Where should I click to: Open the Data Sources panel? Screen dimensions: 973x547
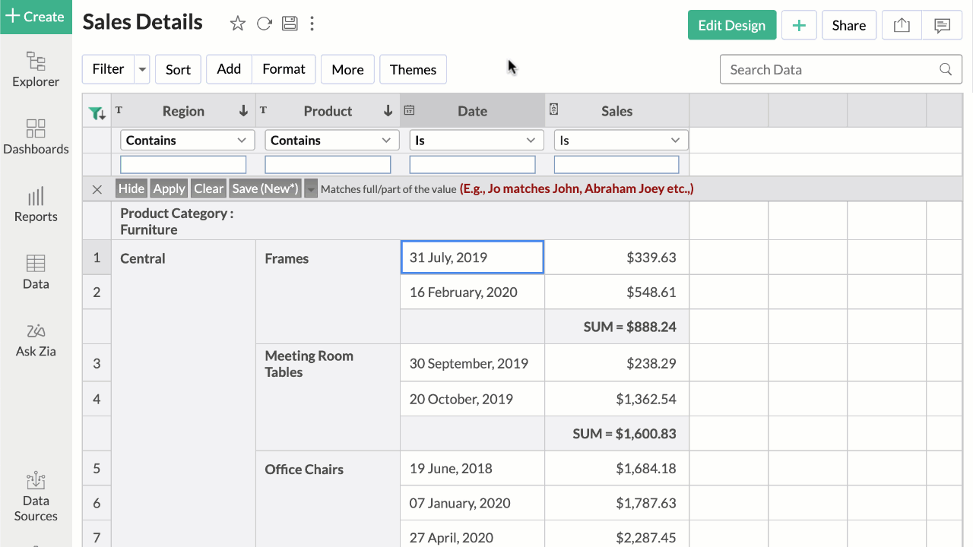point(36,498)
